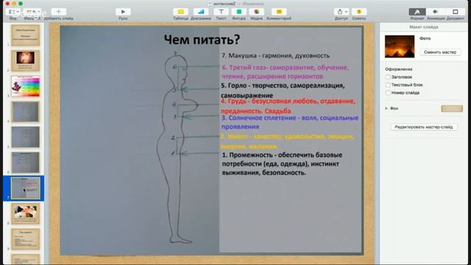Select slide 3 thumbnail with rainbow chakra chart
471x265 pixels.
(26, 86)
